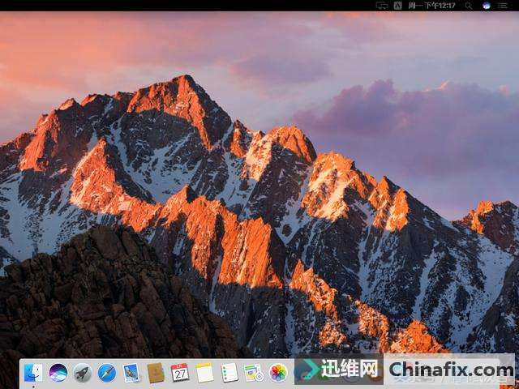Screen dimensions: 519x389
Task: Open display mirroring icon in menu bar
Action: click(382, 6)
